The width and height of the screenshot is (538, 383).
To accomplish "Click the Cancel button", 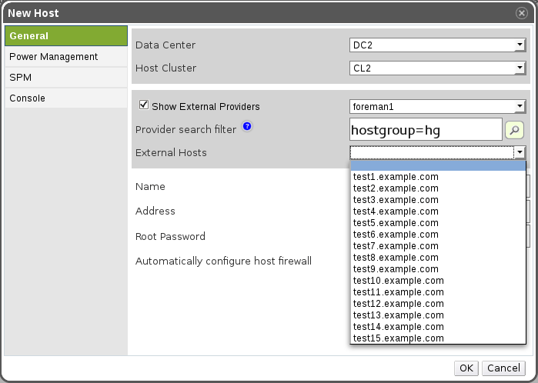I will pos(504,368).
